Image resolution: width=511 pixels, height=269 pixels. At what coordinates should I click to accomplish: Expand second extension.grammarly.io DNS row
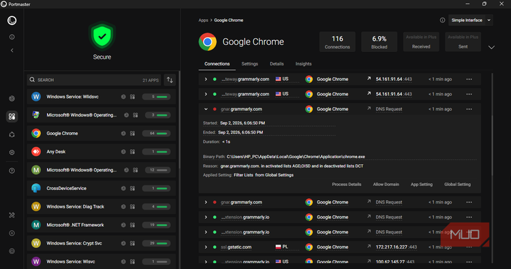[x=206, y=232]
